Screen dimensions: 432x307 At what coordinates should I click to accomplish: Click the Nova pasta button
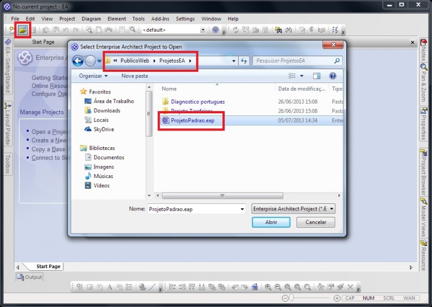click(134, 76)
